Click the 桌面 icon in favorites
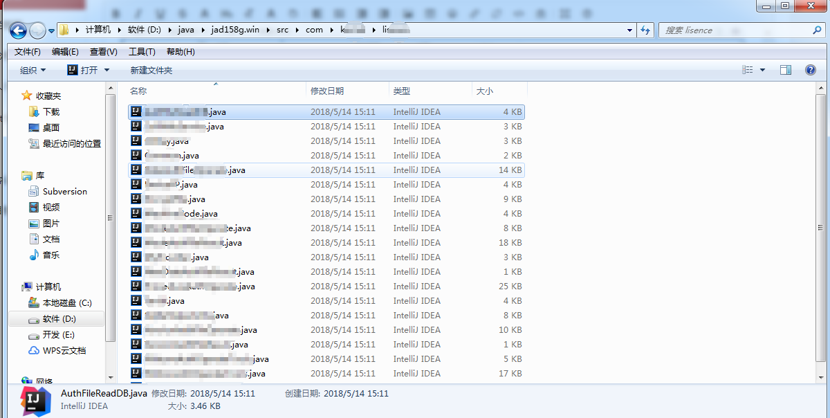This screenshot has height=418, width=830. coord(34,127)
